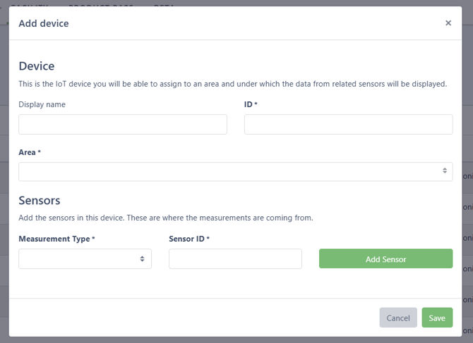Save the new device
The width and height of the screenshot is (473, 343).
[x=437, y=318]
